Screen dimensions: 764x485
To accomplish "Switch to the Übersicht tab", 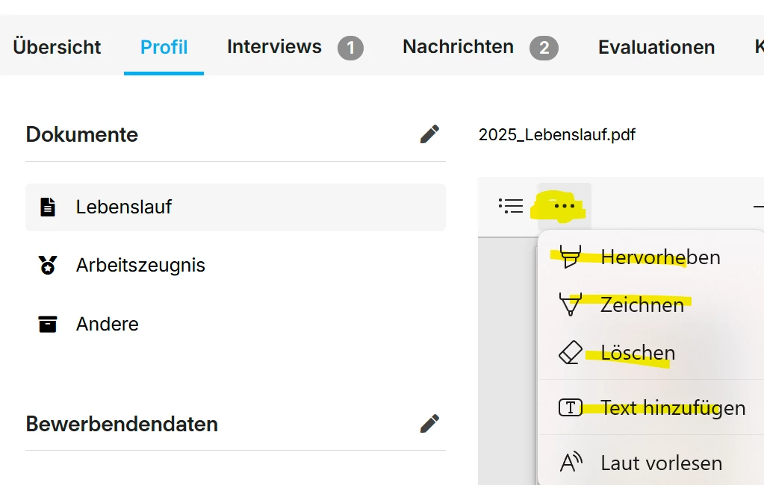I will [57, 47].
